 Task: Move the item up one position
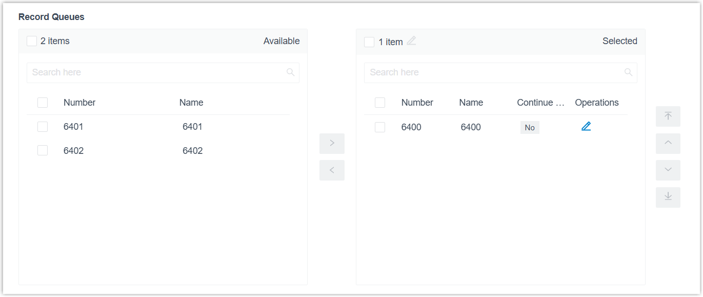[668, 144]
